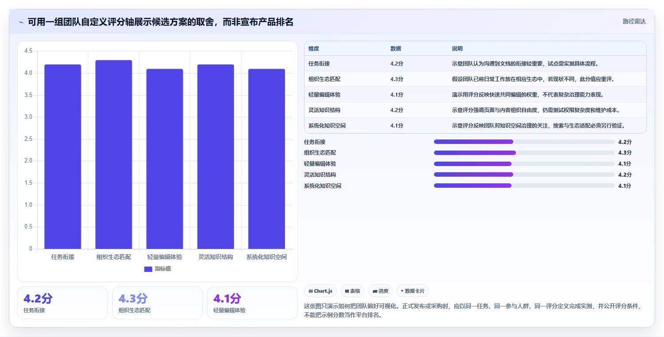The image size is (664, 337).
Task: Click the Chart.js chip icon
Action: coord(310,291)
